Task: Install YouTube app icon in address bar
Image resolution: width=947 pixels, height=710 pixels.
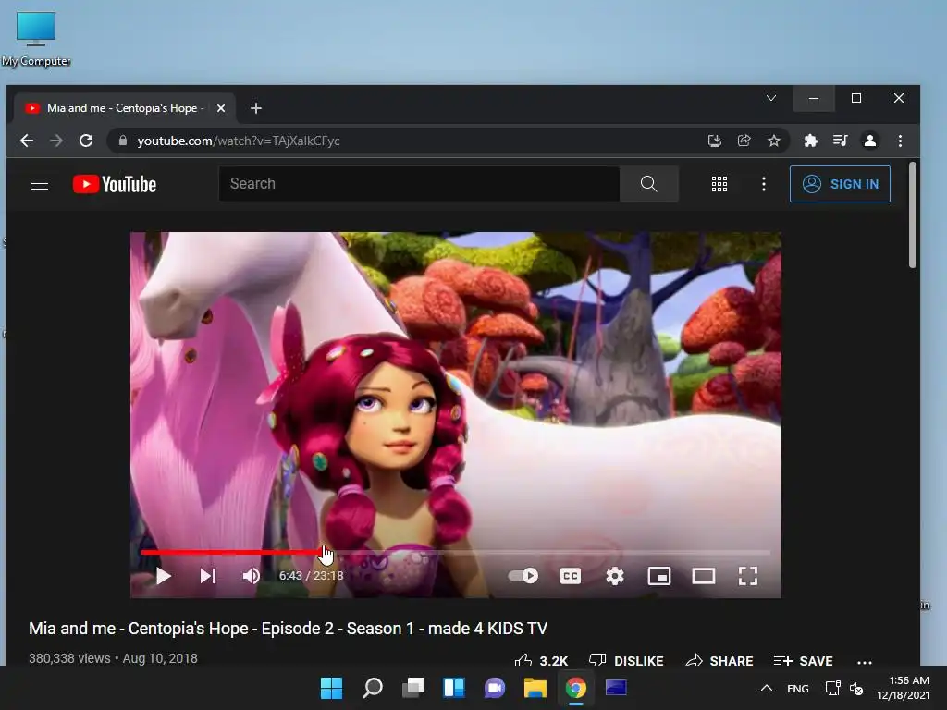Action: point(715,141)
